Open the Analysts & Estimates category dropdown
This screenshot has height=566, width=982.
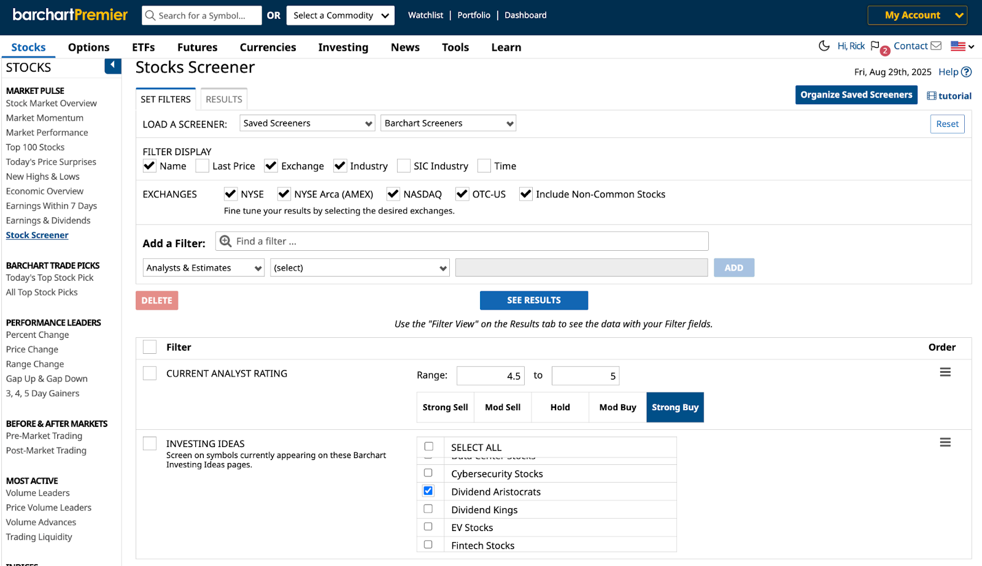click(x=204, y=268)
